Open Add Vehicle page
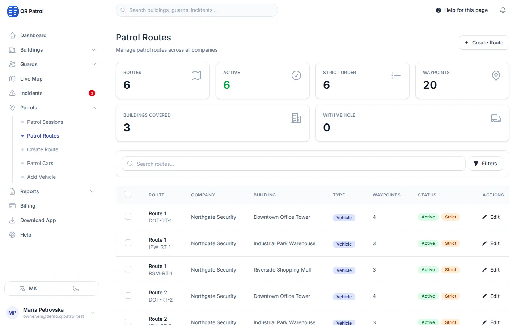Viewport: 521px width, 325px height. [41, 177]
